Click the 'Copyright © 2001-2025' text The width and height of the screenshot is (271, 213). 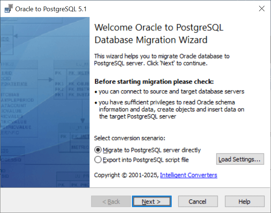point(126,175)
